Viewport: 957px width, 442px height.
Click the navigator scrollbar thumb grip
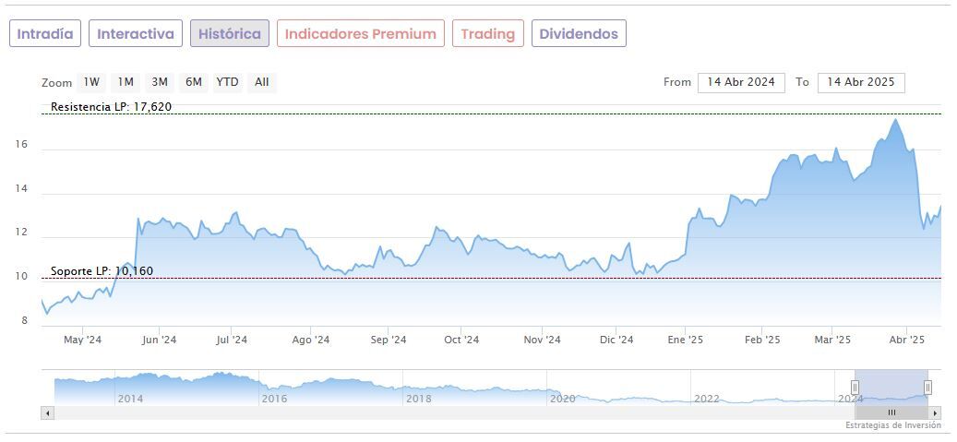tap(891, 412)
